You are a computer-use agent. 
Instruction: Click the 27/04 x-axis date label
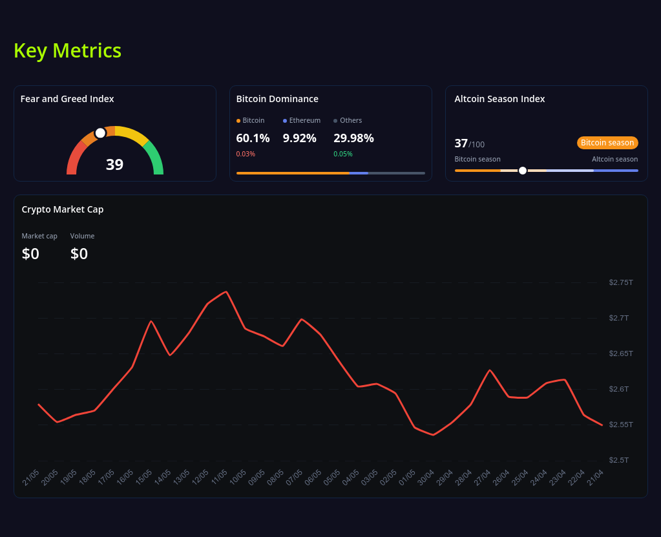click(482, 478)
